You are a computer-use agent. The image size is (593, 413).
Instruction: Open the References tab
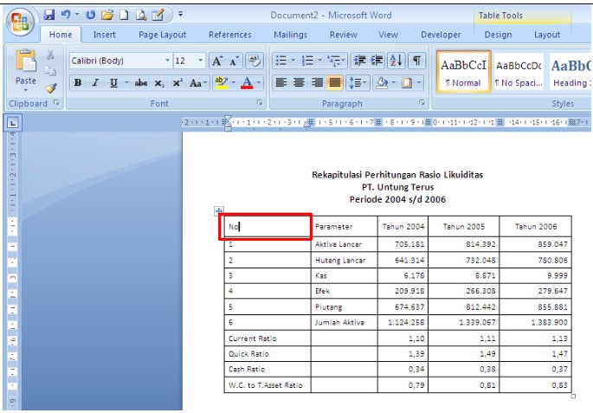[x=230, y=35]
